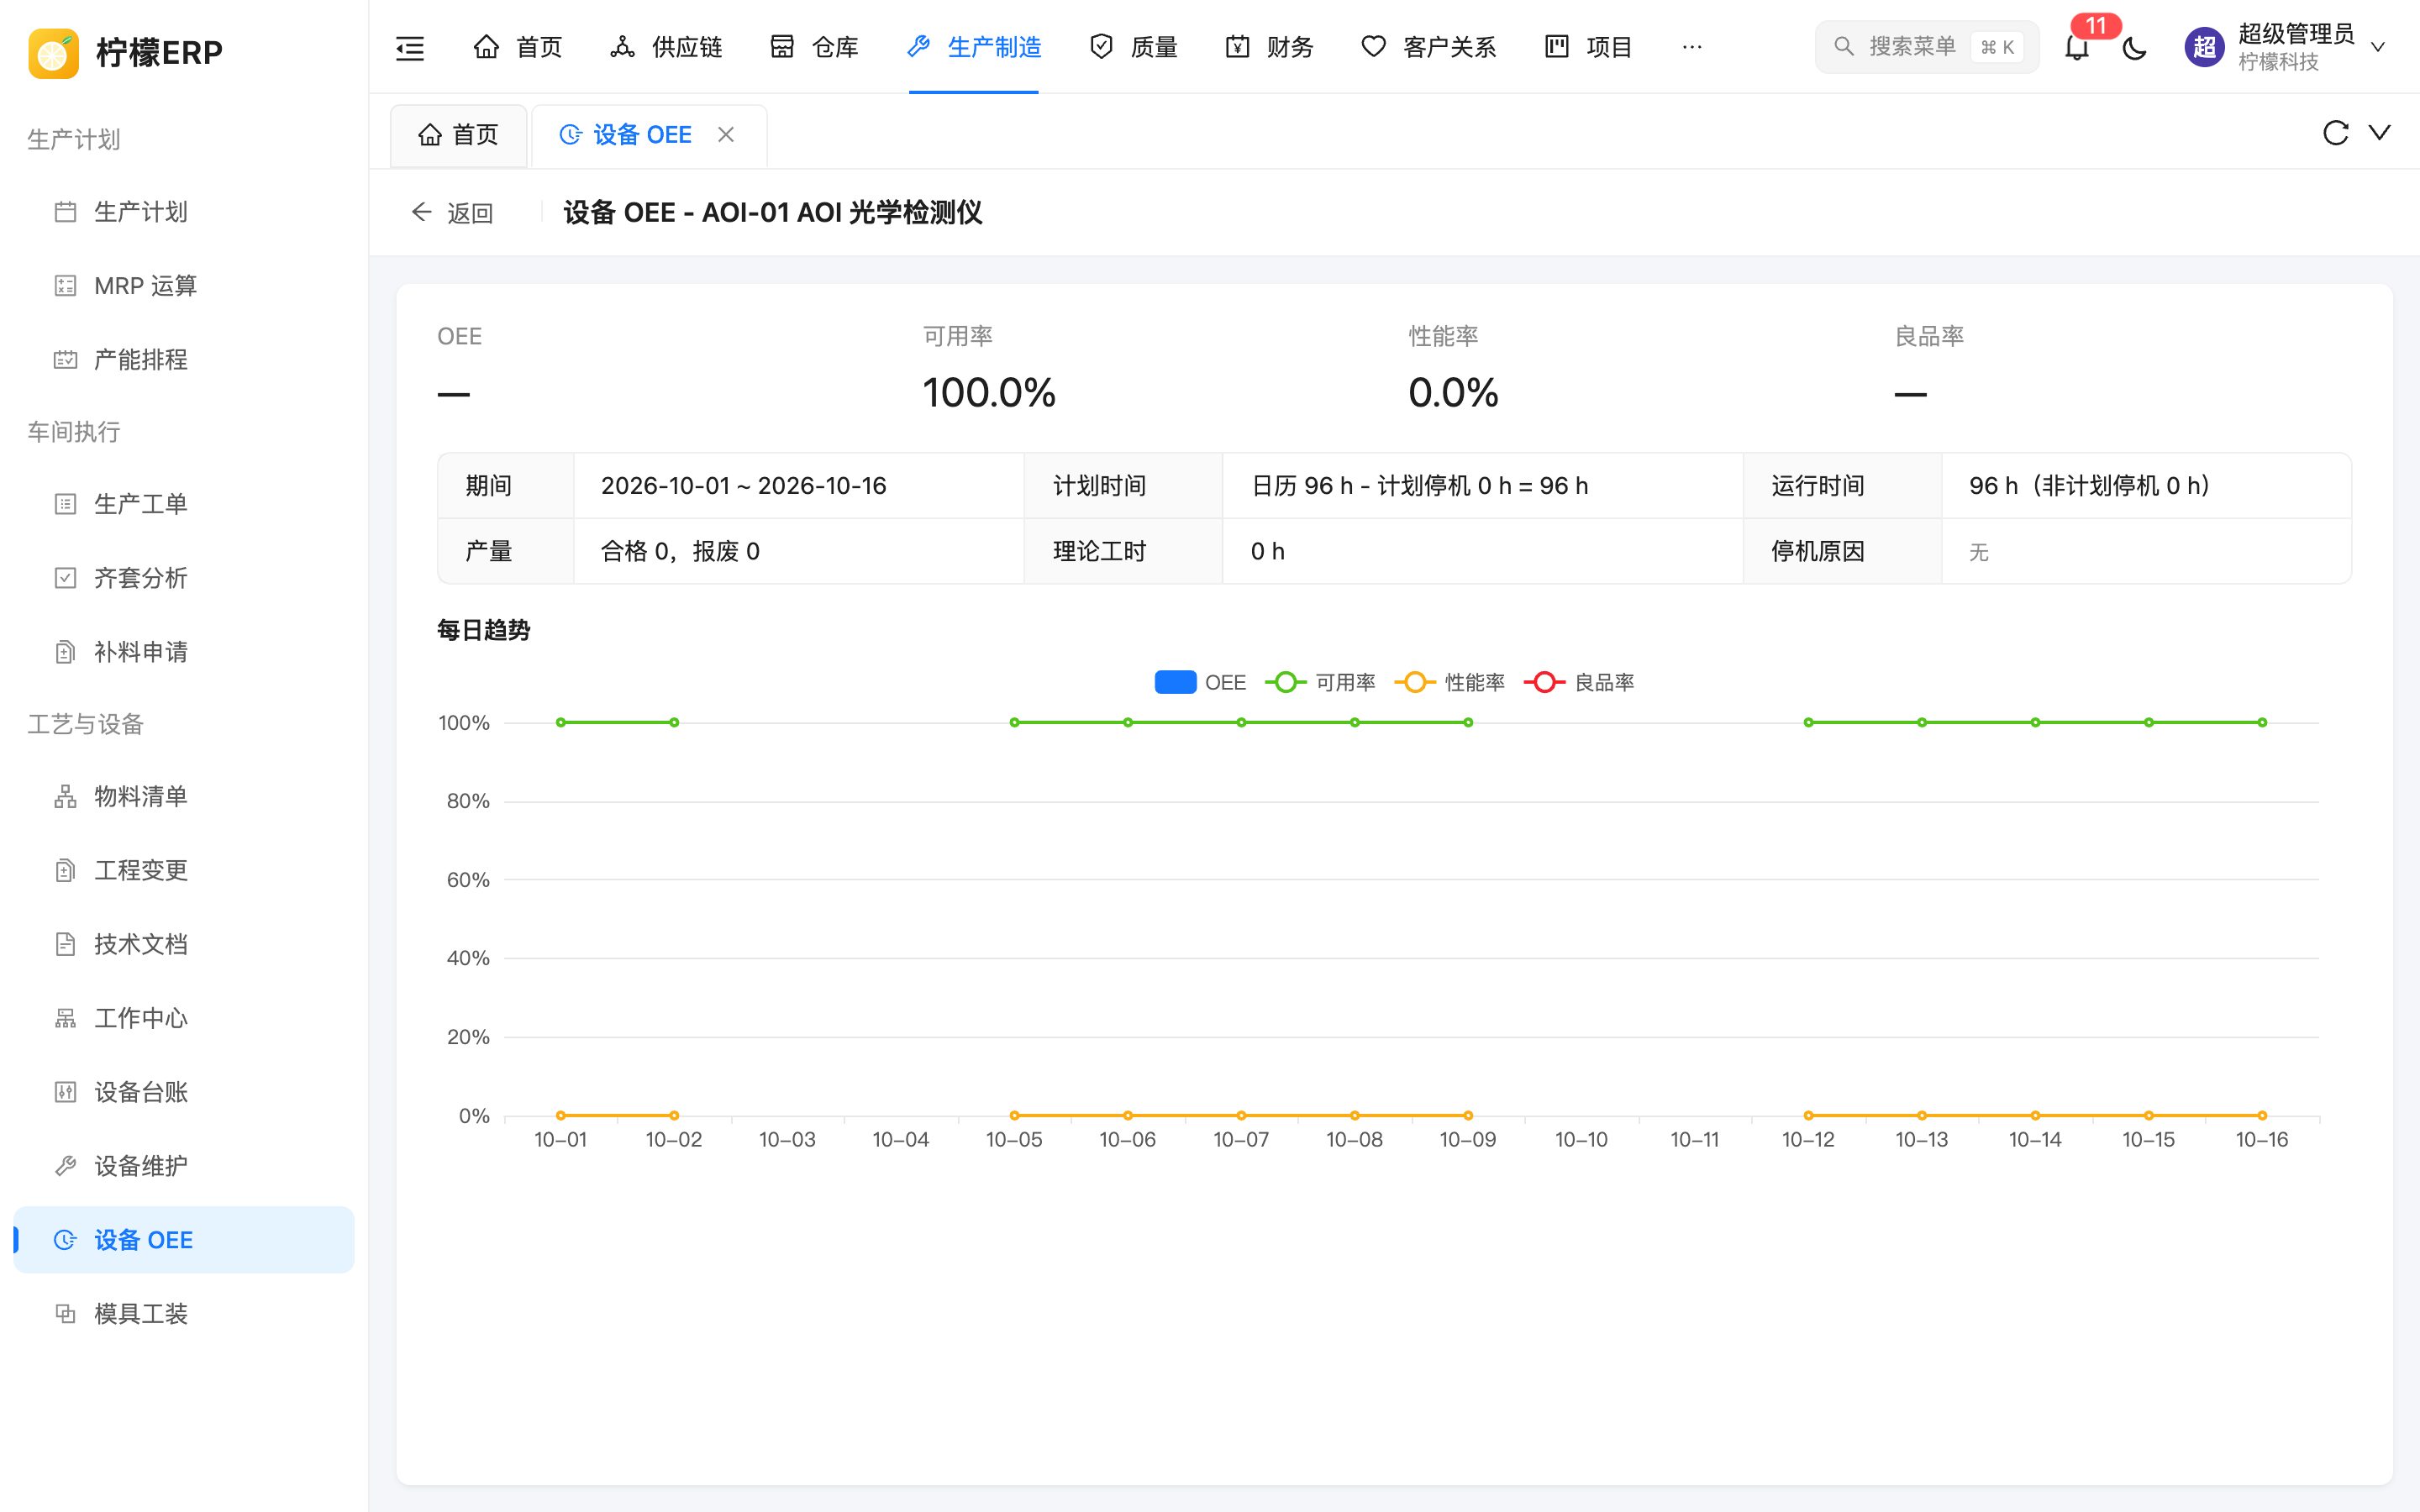This screenshot has height=1512, width=2420.
Task: Open the 首页 top menu
Action: point(517,47)
